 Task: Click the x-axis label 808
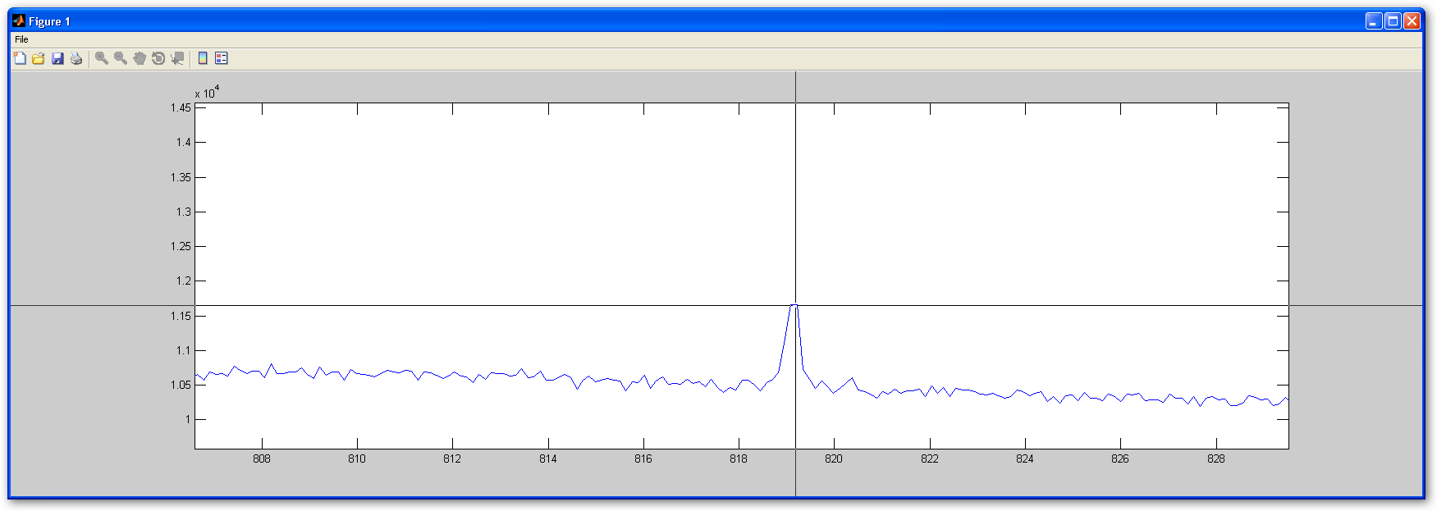tap(262, 459)
